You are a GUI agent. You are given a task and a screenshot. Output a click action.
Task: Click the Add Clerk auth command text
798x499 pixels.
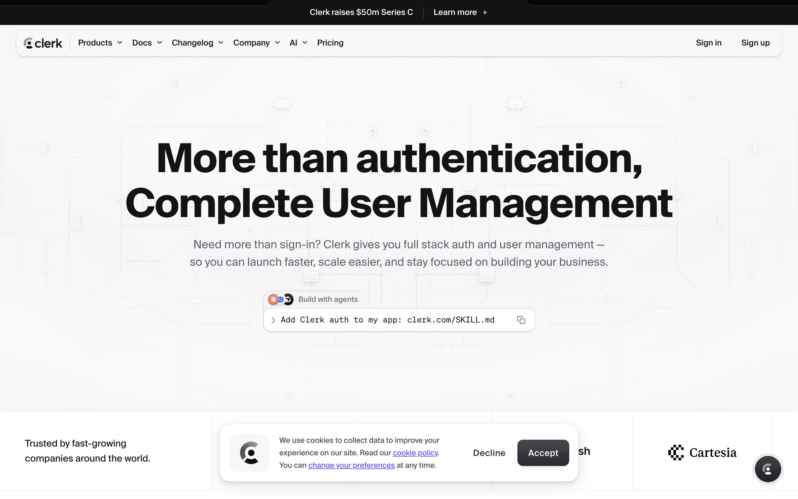387,320
